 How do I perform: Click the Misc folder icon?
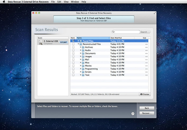83,63
